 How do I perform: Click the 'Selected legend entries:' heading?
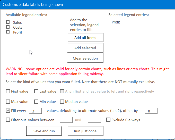click(129, 15)
